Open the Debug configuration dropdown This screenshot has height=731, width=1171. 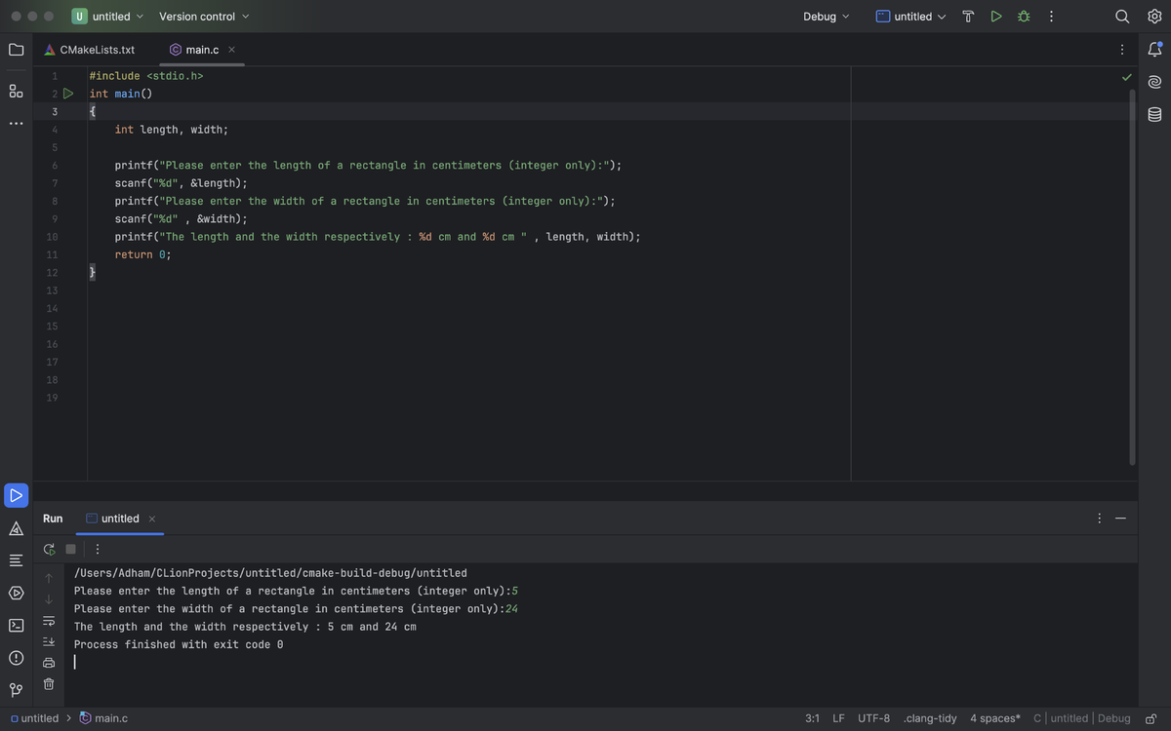[826, 16]
